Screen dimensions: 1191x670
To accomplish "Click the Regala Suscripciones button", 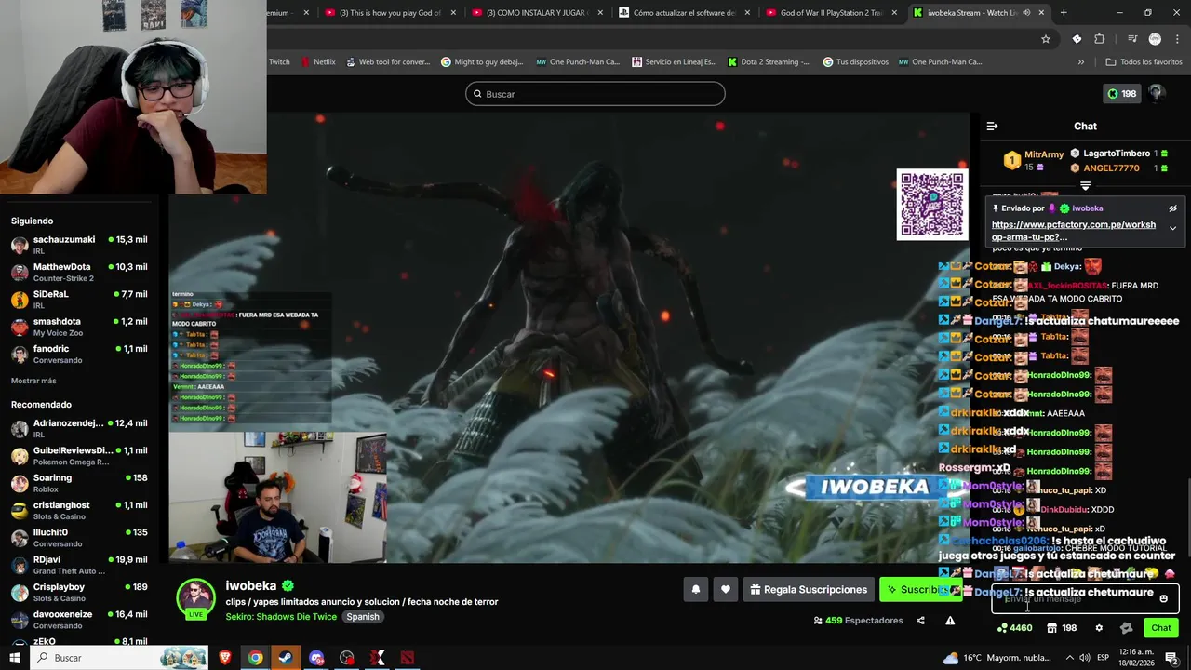I will click(809, 589).
